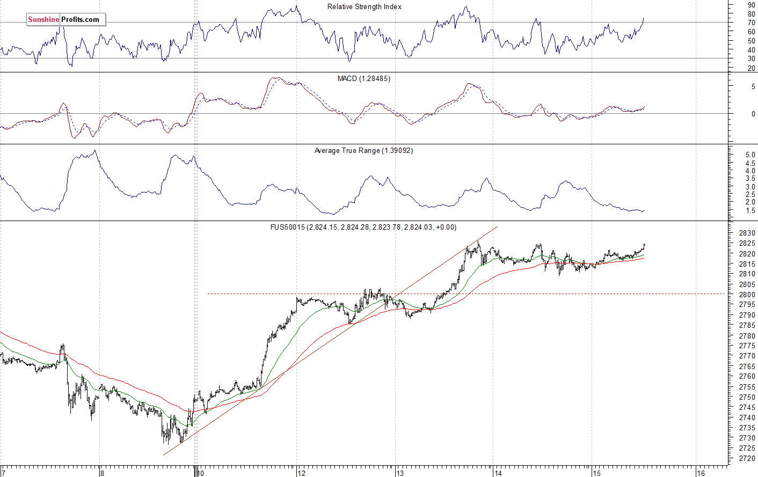Click the date label 15 on time axis

[597, 473]
